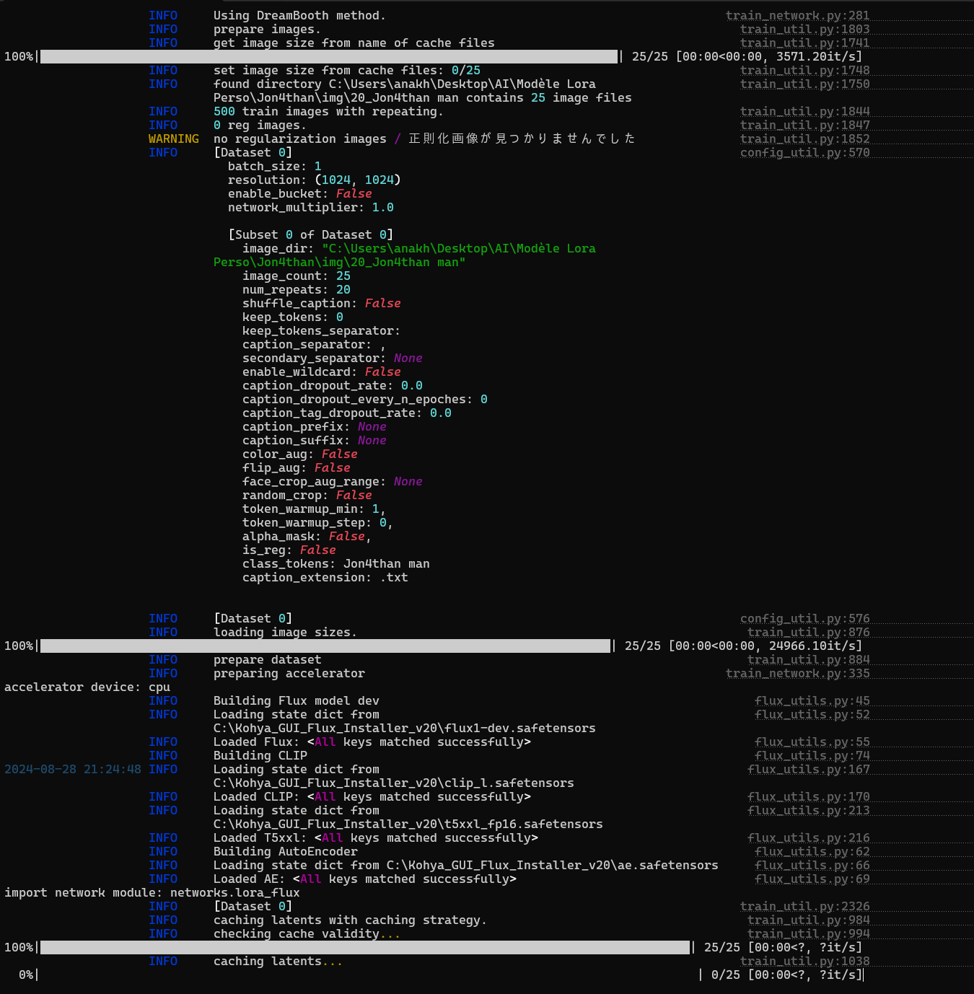Image resolution: width=974 pixels, height=994 pixels.
Task: Click source reference "train_util.py:1803"
Action: click(804, 29)
